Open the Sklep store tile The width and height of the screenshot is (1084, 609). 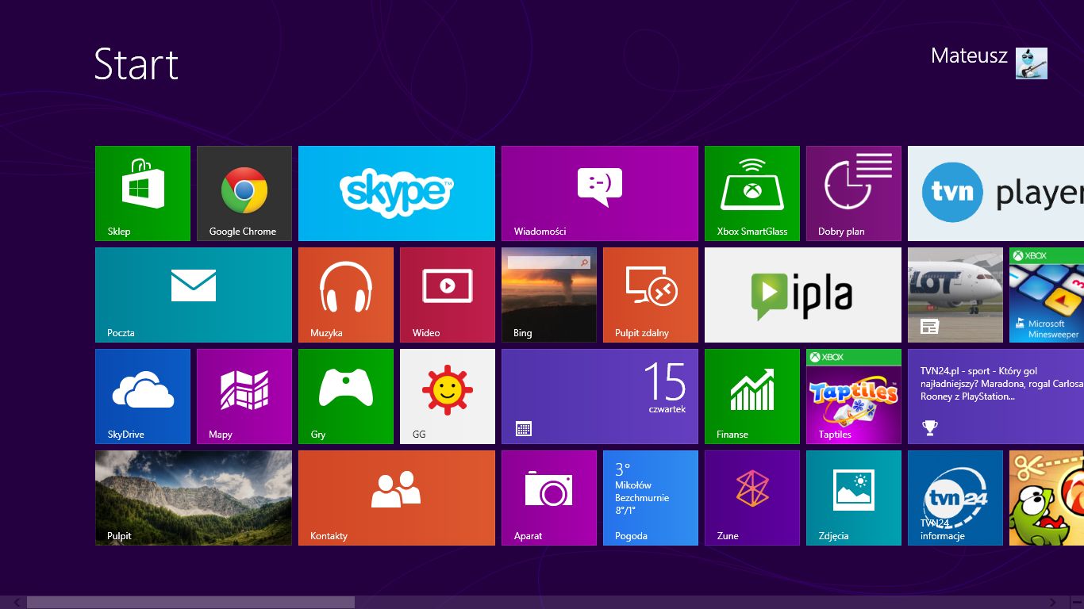tap(143, 193)
